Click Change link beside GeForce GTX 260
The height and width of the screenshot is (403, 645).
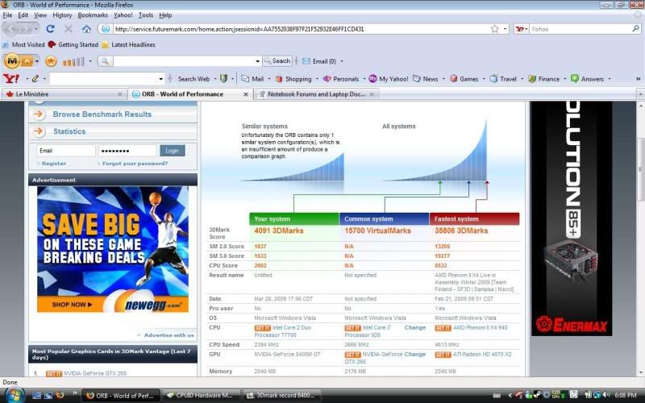click(414, 354)
